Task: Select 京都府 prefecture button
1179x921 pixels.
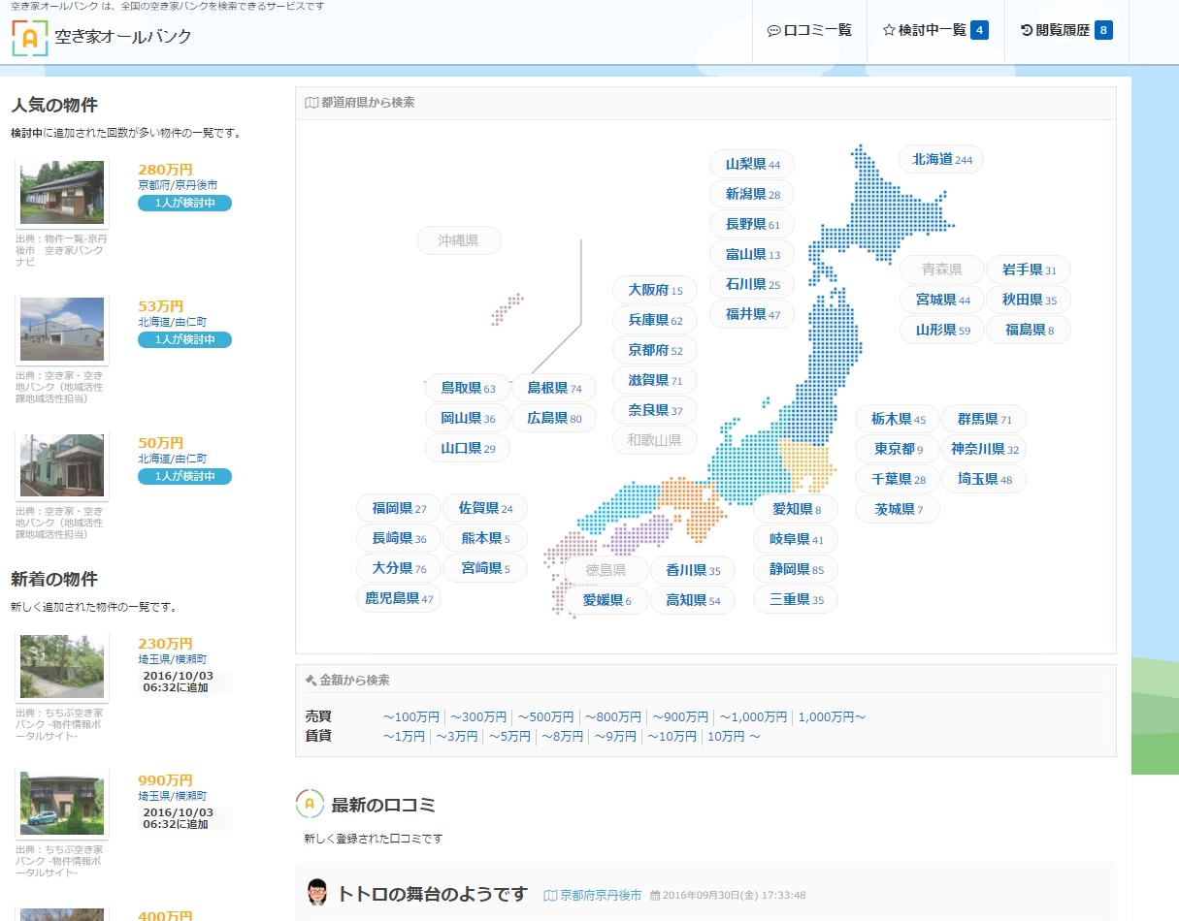Action: click(655, 350)
